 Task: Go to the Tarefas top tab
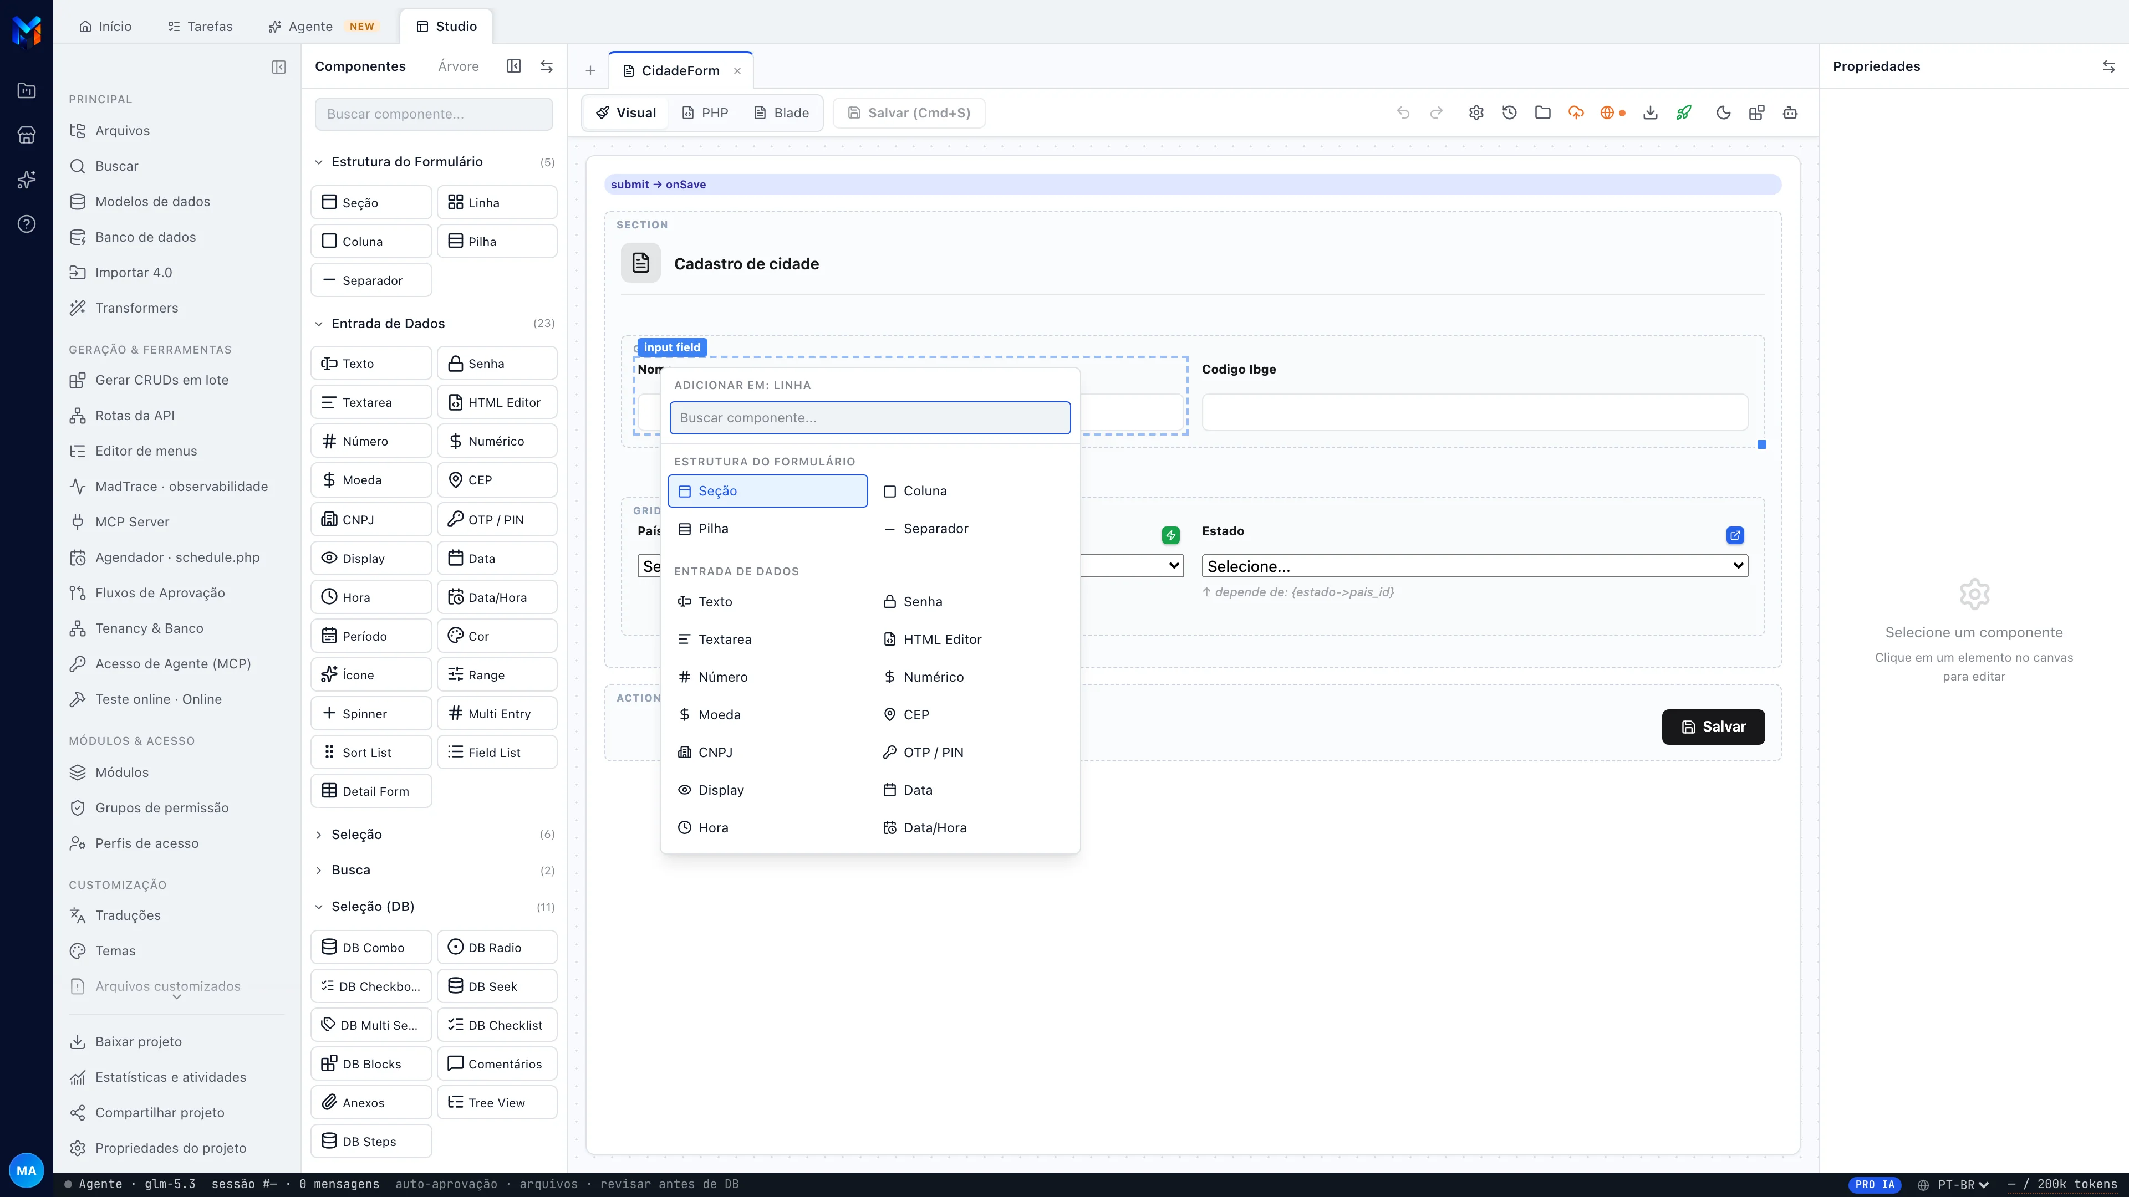tap(200, 27)
